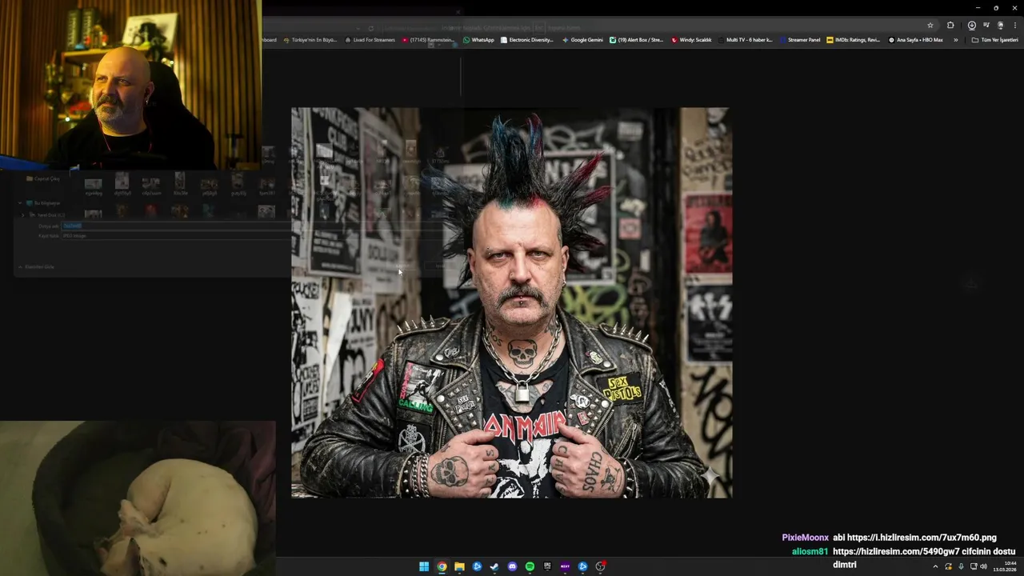1024x576 pixels.
Task: Open the WhatsApp bookmark
Action: click(478, 40)
